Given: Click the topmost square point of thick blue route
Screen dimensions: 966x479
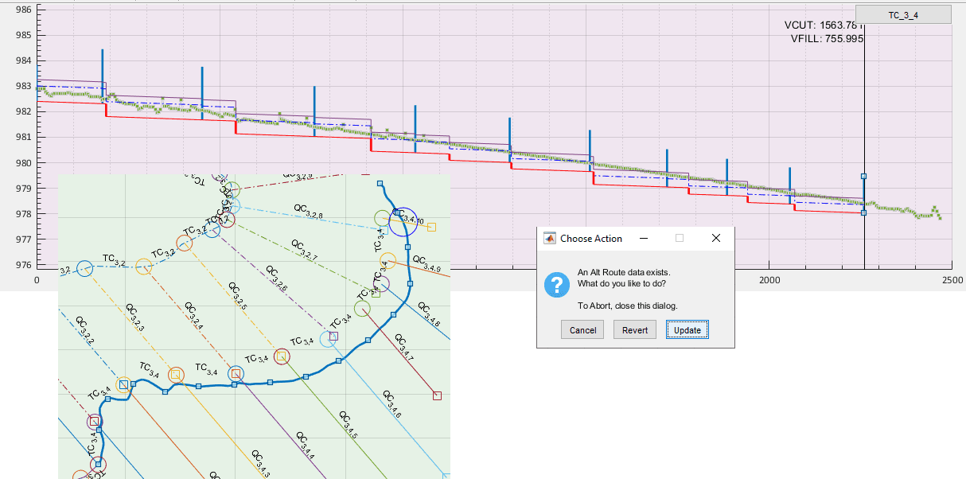Looking at the screenshot, I should [380, 183].
